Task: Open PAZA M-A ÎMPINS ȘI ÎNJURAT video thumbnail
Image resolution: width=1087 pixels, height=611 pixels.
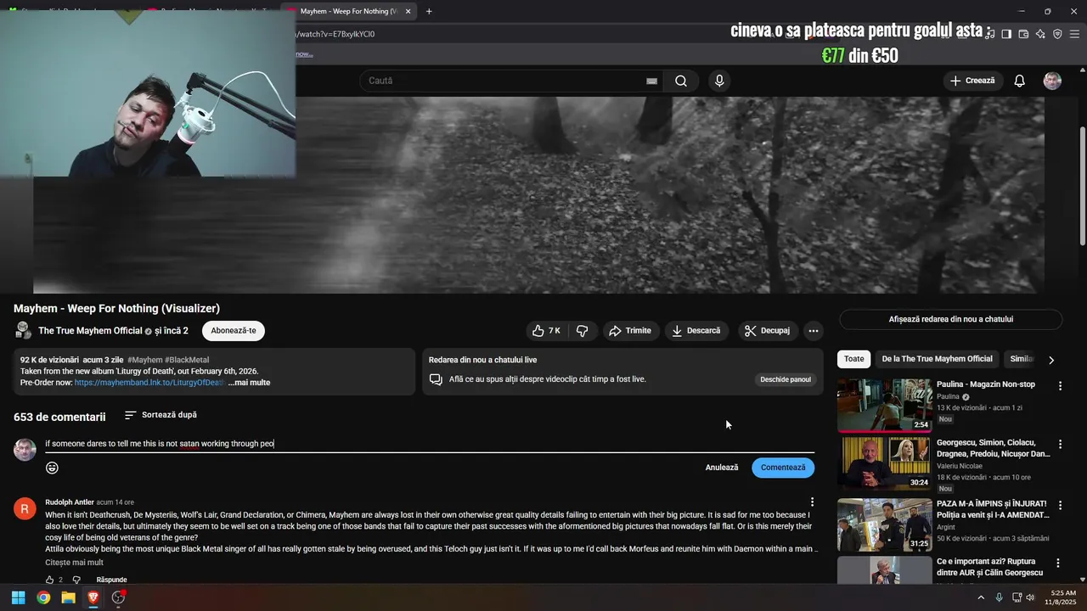Action: pyautogui.click(x=885, y=524)
